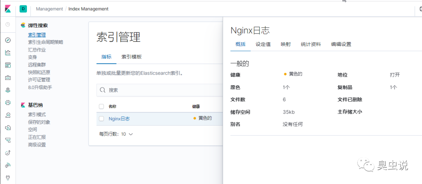Open 索引管理 in the side navigation
This screenshot has height=184, width=422.
37,35
